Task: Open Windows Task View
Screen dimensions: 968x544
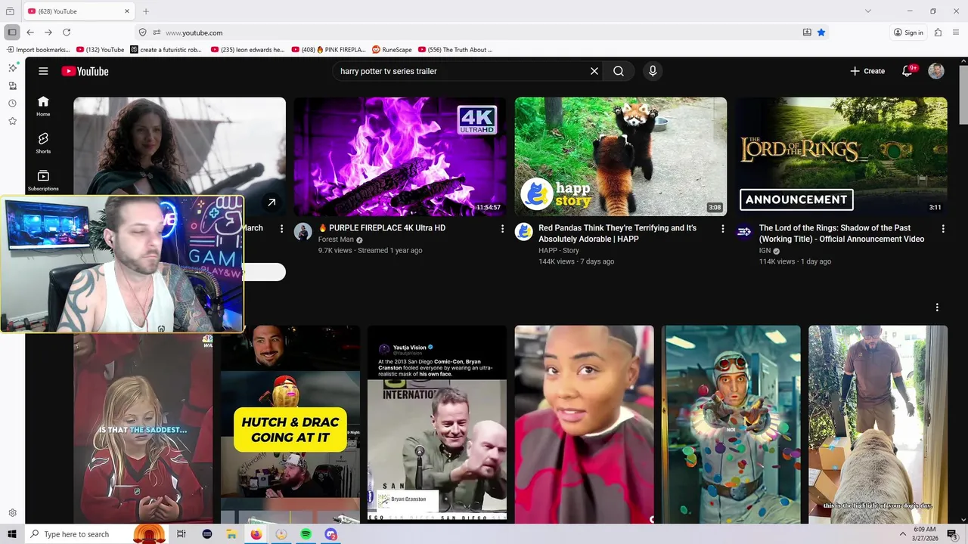Action: [181, 534]
